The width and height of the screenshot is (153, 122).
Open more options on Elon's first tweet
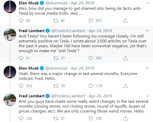147,3
